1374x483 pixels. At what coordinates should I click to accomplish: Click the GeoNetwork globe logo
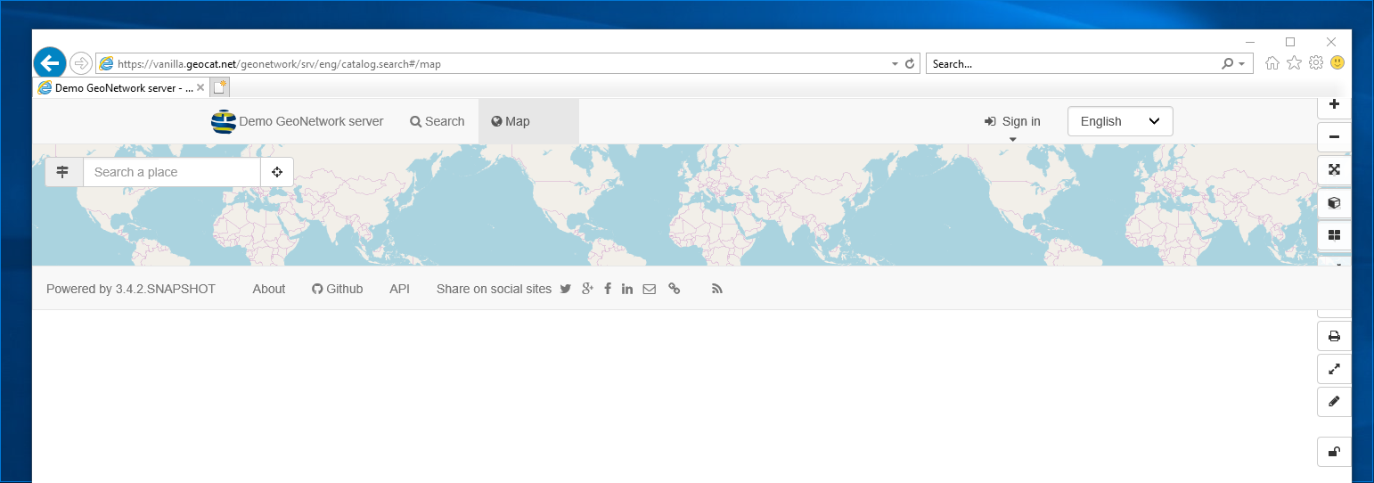click(x=223, y=121)
